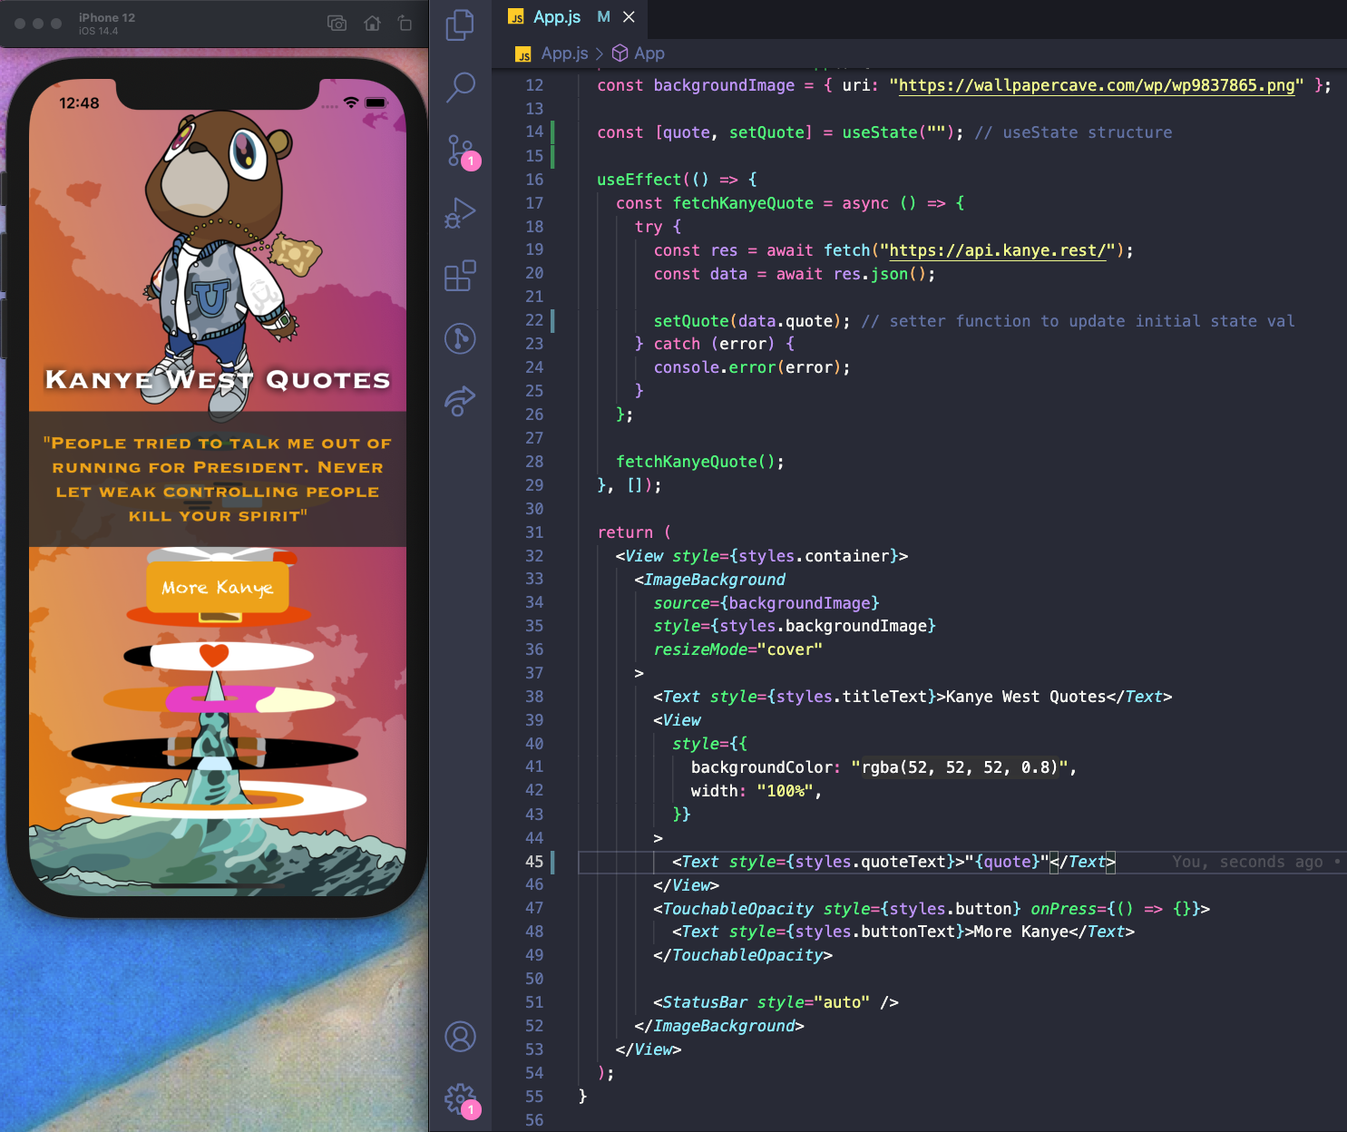Viewport: 1347px width, 1132px height.
Task: Open the Accounts icon in the activity bar
Action: pos(460,1037)
